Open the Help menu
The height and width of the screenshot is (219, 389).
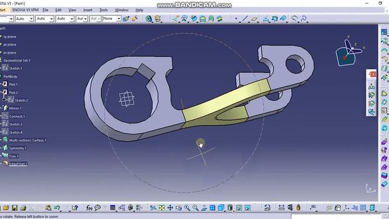139,10
